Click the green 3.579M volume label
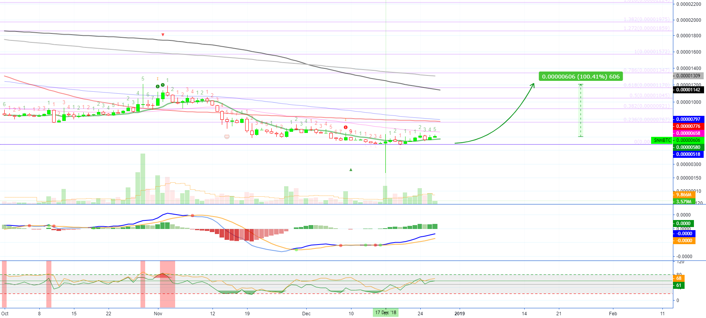This screenshot has height=318, width=706. click(x=684, y=202)
